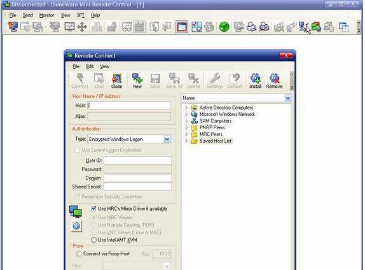Click the connect computer icon in main toolbar

tap(13, 27)
